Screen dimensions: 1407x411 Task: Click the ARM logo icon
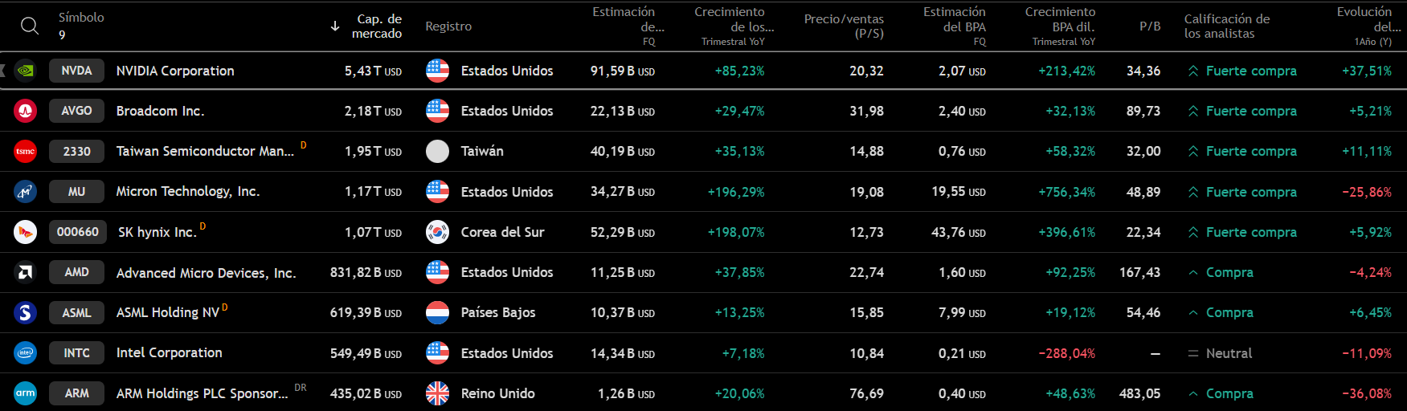(26, 393)
